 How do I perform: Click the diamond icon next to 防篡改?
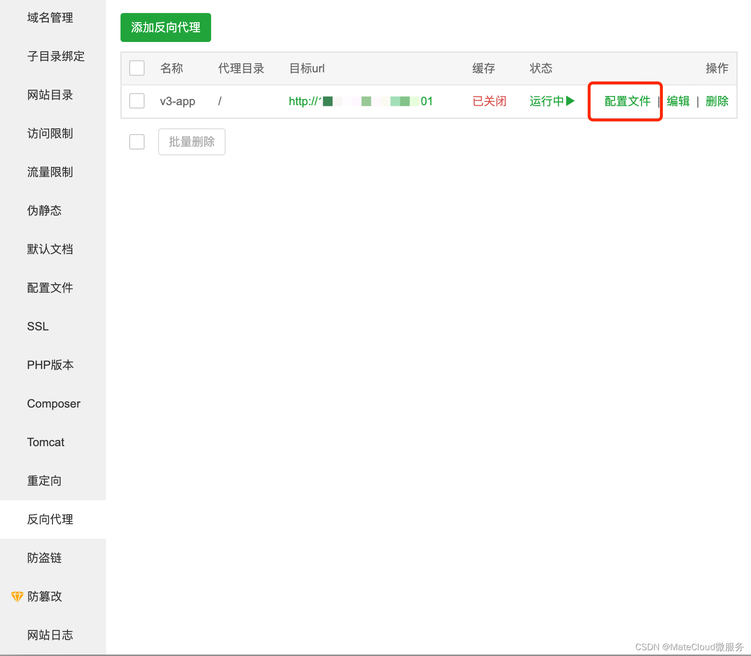[x=16, y=596]
